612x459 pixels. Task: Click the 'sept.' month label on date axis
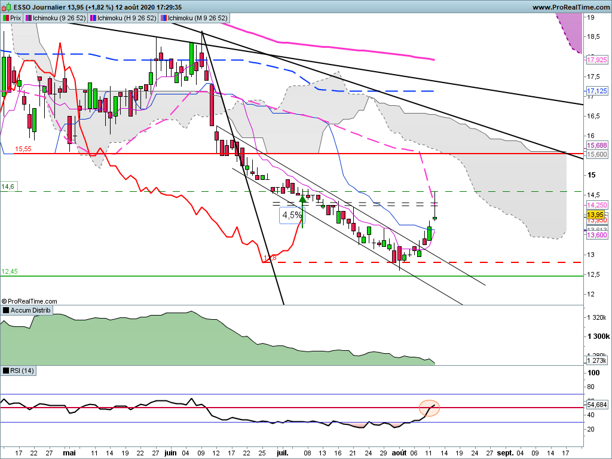point(505,453)
